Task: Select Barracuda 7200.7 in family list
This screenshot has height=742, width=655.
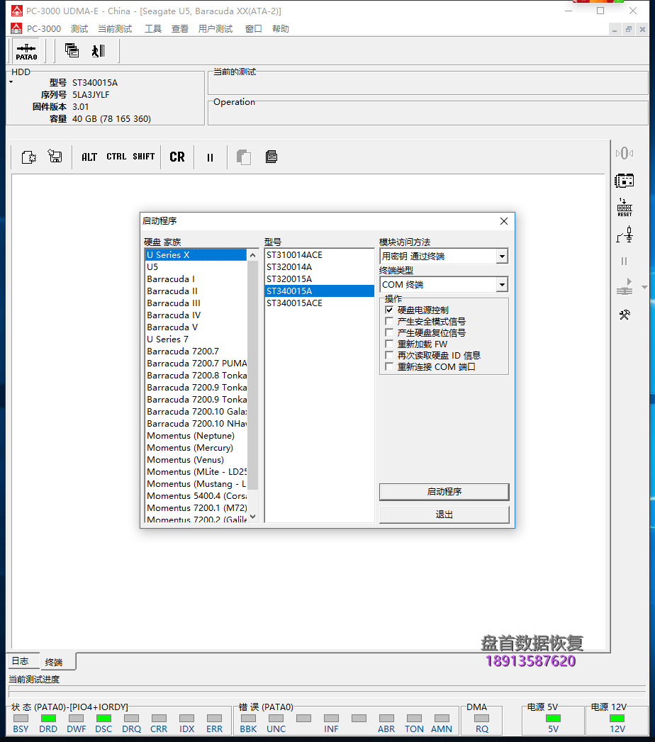Action: [x=183, y=352]
